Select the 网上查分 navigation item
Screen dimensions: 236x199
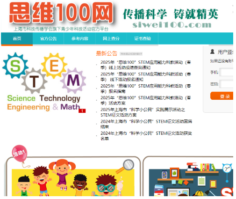coord(111,38)
